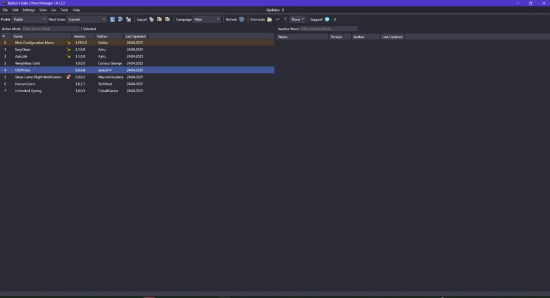Image resolution: width=550 pixels, height=298 pixels.
Task: Open the Settings menu
Action: (29, 10)
